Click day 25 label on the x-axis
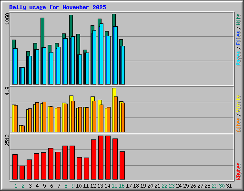Image resolution: width=244 pixels, height=191 pixels. click(186, 186)
